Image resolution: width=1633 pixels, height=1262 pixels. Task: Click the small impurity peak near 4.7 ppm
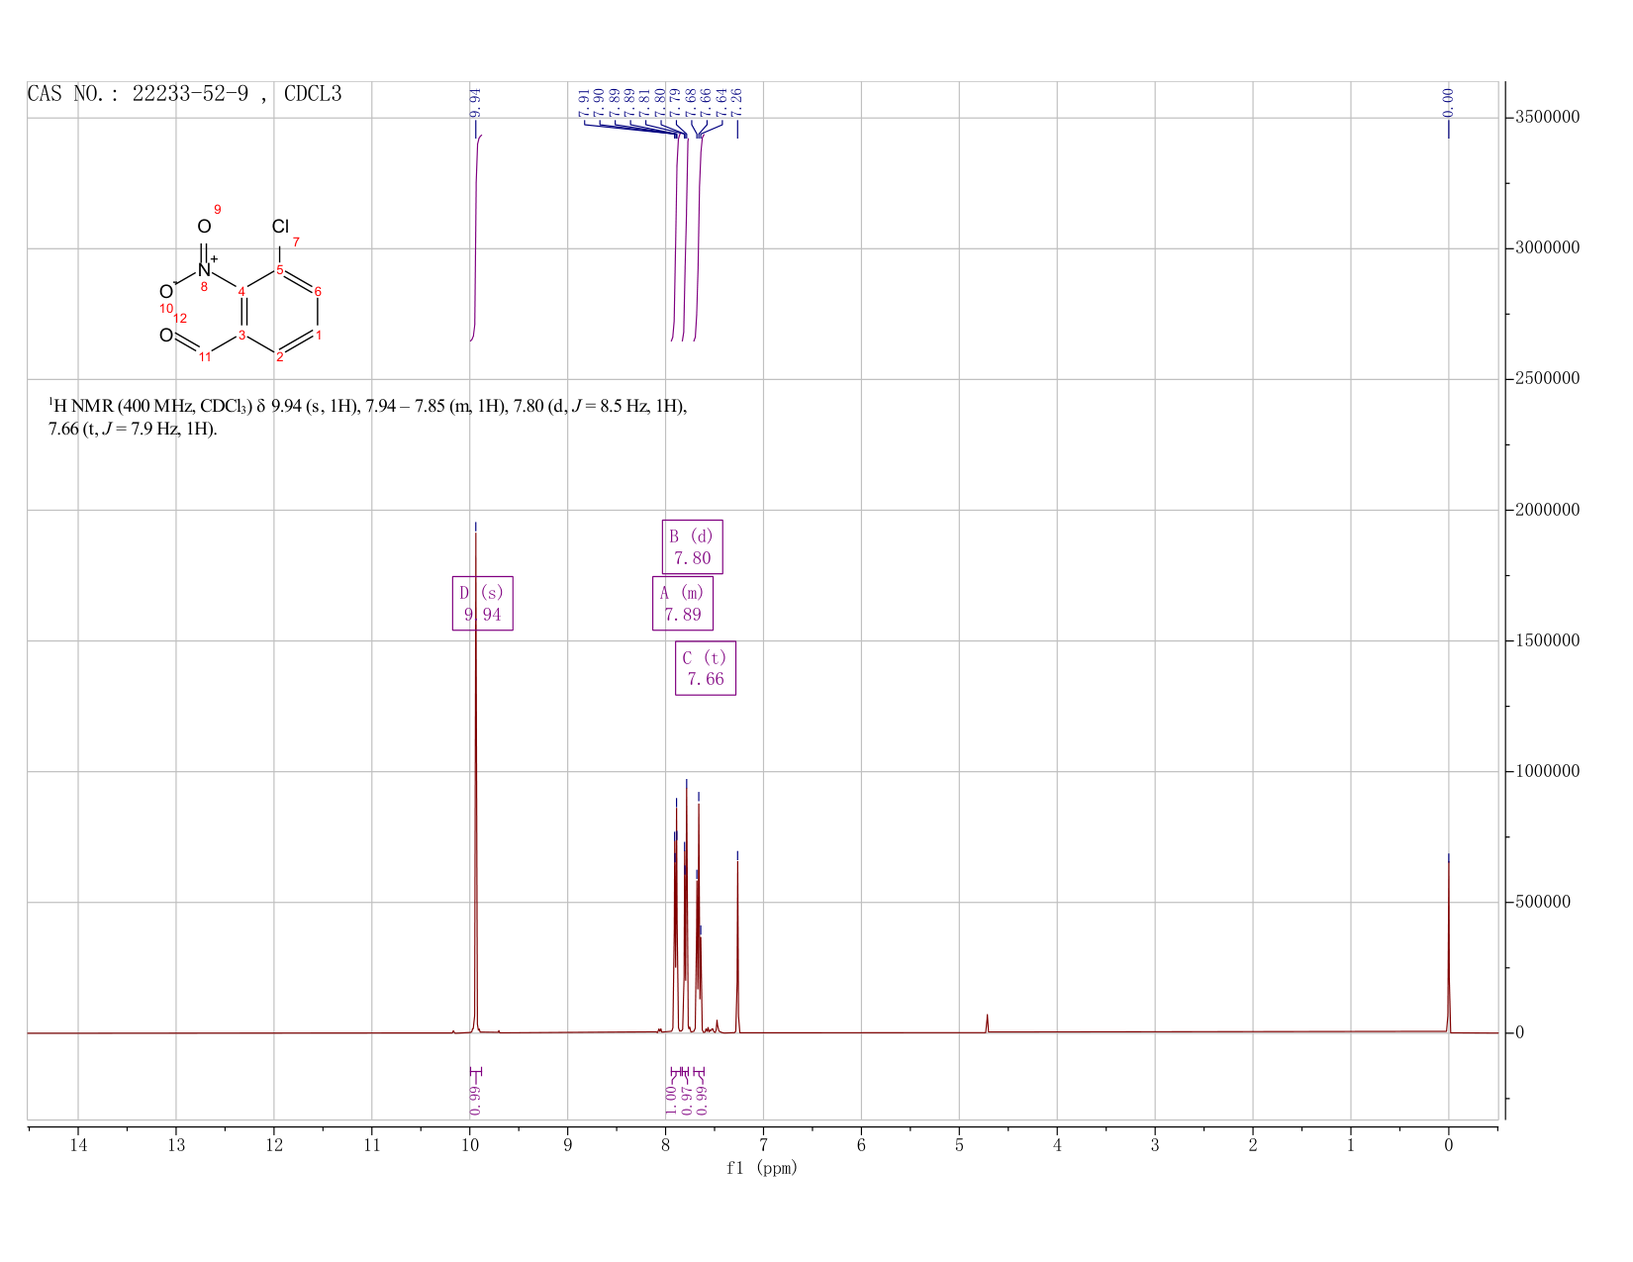(987, 1023)
